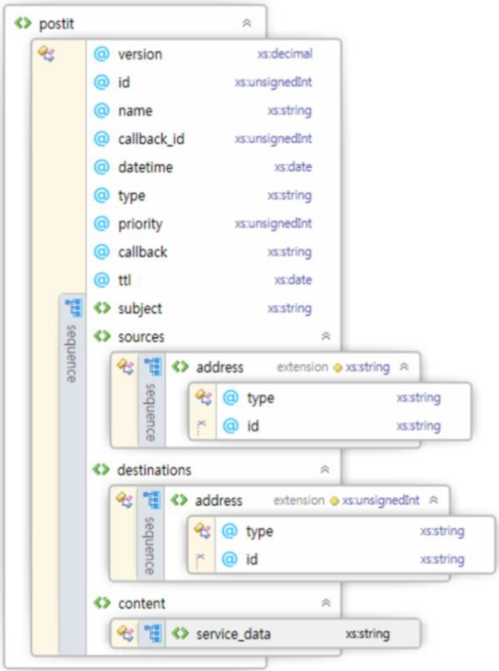Click the complex type icon under postit

(x=47, y=54)
